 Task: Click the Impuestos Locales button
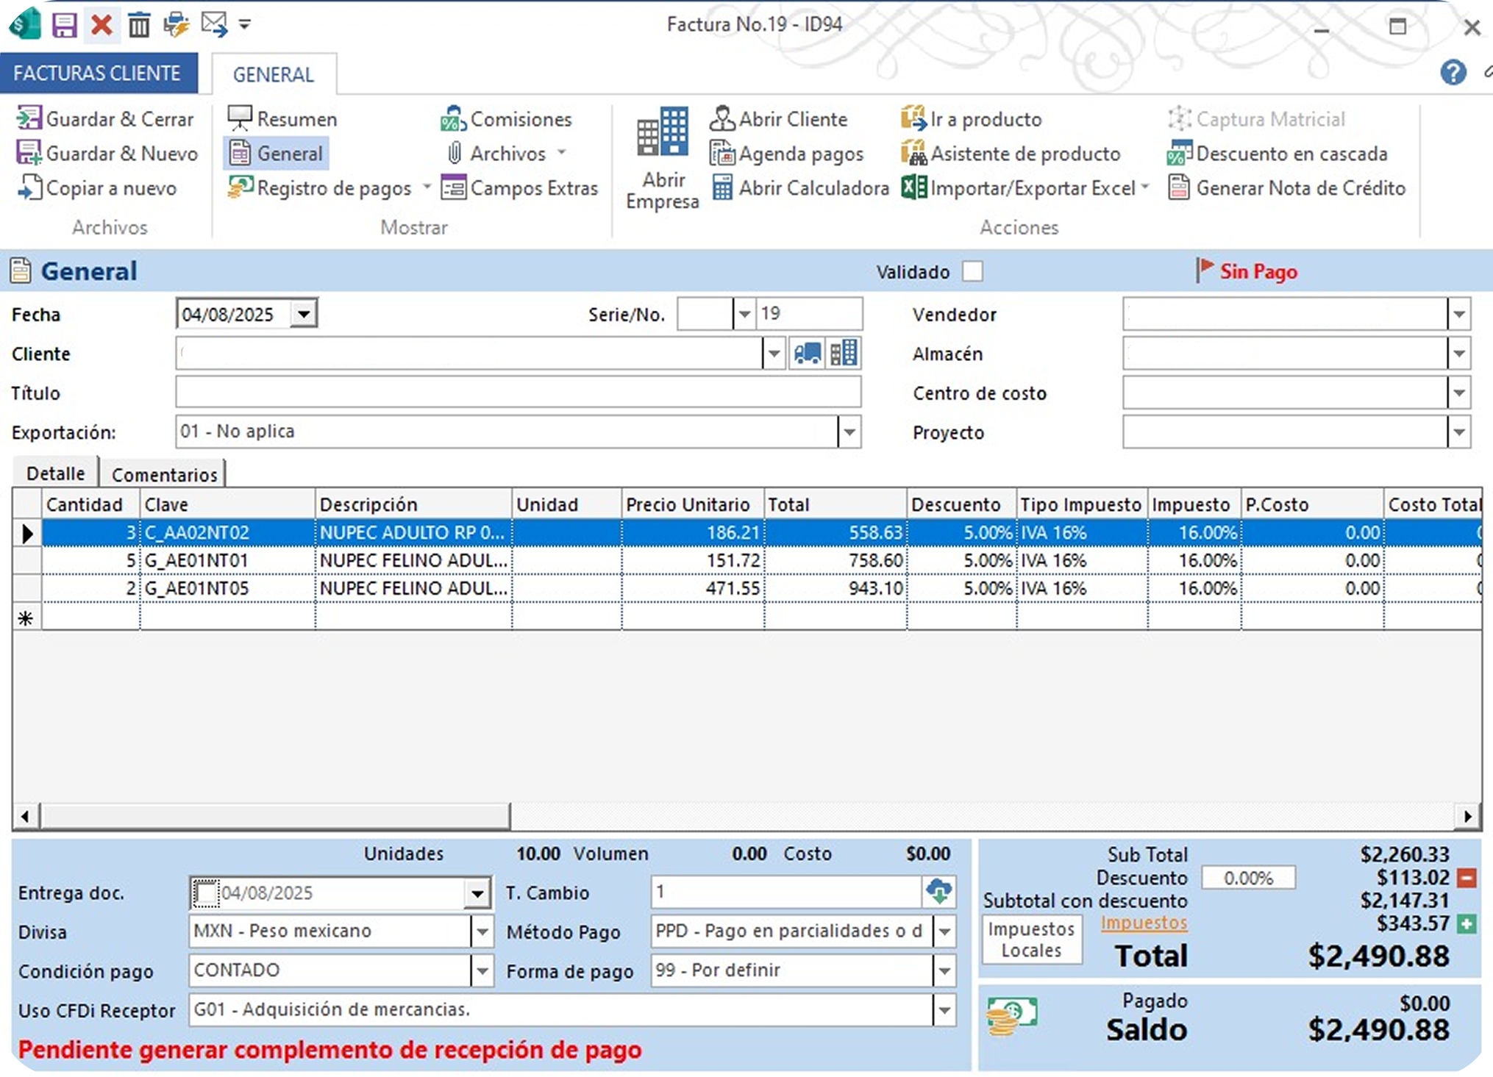[x=1031, y=940]
